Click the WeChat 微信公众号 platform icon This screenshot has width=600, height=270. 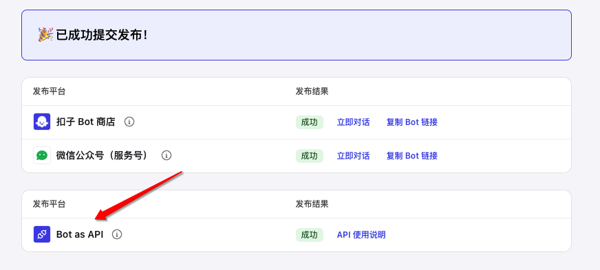point(42,155)
